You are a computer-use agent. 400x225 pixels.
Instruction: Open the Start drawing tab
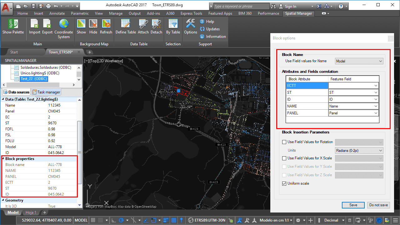point(14,52)
